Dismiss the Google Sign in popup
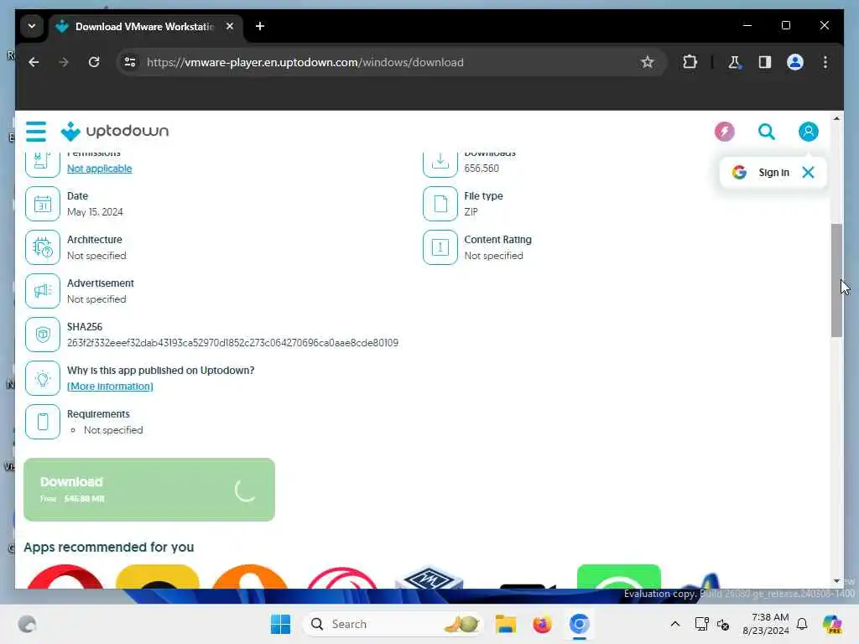This screenshot has width=859, height=644. (x=808, y=173)
